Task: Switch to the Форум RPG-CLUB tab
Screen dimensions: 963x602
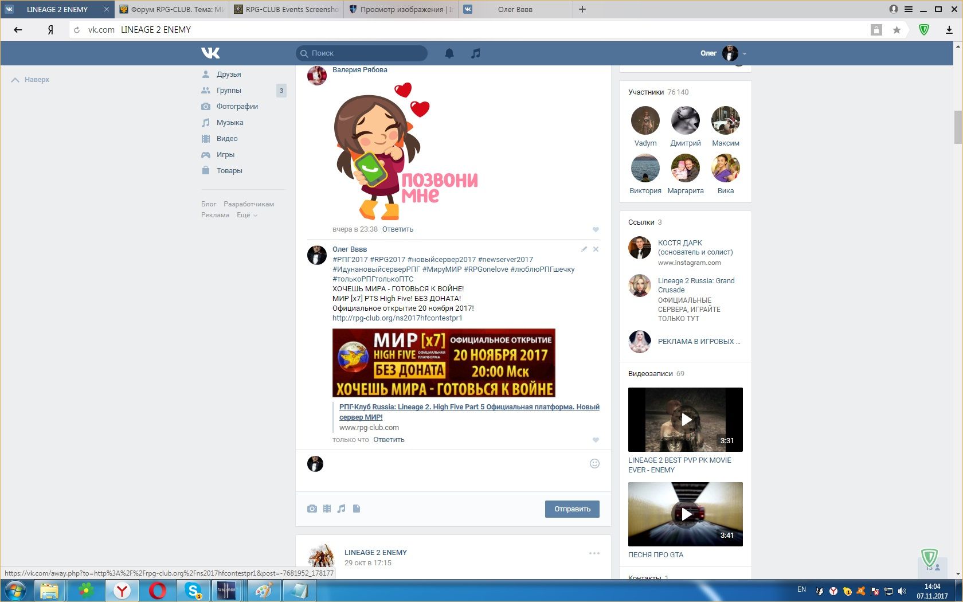Action: point(172,9)
